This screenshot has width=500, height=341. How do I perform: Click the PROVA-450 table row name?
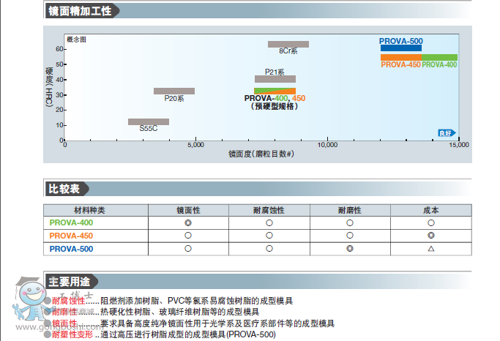click(71, 236)
